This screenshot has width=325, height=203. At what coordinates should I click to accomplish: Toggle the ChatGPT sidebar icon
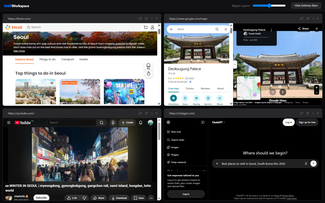[203, 122]
